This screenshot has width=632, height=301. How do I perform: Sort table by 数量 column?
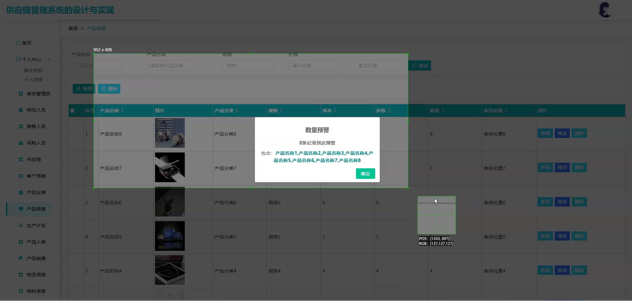[443, 111]
